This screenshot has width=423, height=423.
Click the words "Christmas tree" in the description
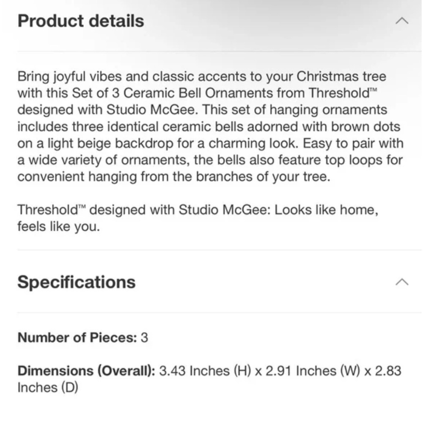click(x=341, y=76)
